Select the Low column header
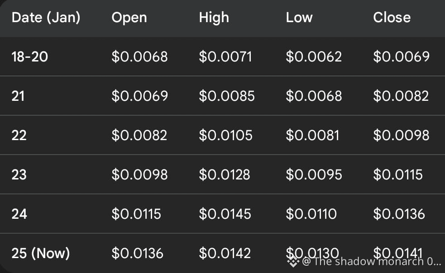Screen dimensions: 445x273 [x=299, y=18]
